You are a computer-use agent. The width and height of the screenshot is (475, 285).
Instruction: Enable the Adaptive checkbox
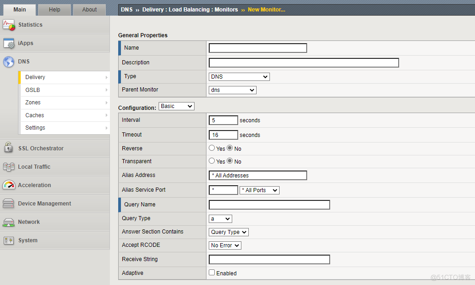coord(212,273)
